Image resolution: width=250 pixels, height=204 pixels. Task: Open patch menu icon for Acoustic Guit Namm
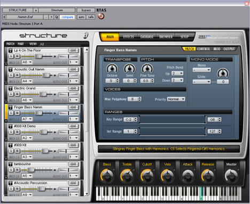tap(10, 69)
